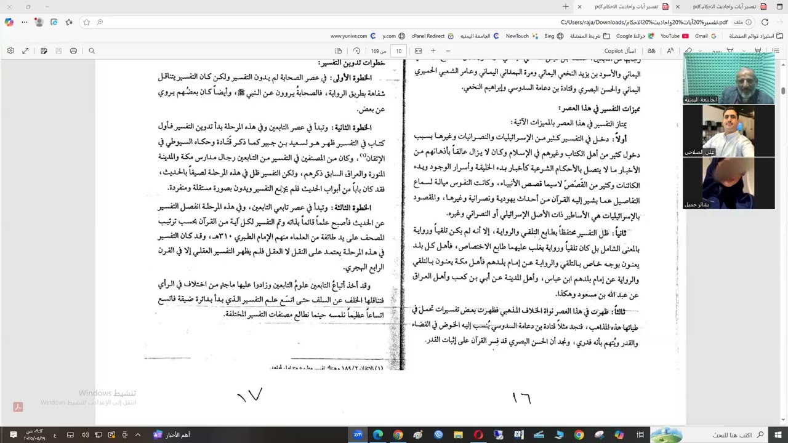
Task: Open find-in-document search icon
Action: [92, 51]
